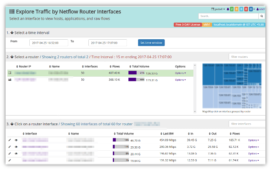Sort the interfaces table by Name
This screenshot has width=271, height=170.
(x=74, y=134)
